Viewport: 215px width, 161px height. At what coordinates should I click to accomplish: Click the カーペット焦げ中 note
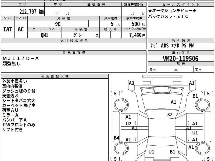(x=19, y=105)
